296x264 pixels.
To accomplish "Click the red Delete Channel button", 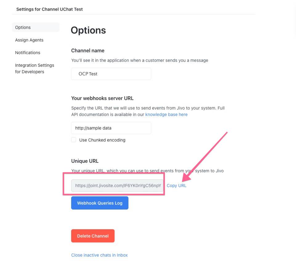I will pyautogui.click(x=93, y=236).
